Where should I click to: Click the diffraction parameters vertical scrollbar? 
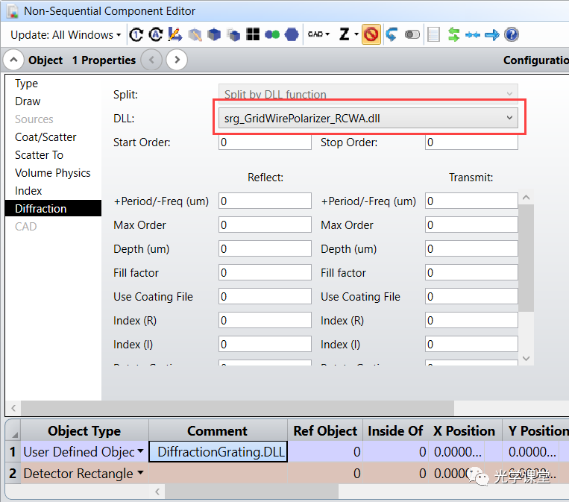pyautogui.click(x=526, y=276)
